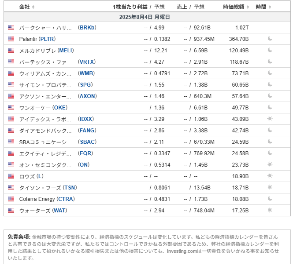The image size is (293, 266).
Task: Click the 売上 column header
Action: click(182, 7)
